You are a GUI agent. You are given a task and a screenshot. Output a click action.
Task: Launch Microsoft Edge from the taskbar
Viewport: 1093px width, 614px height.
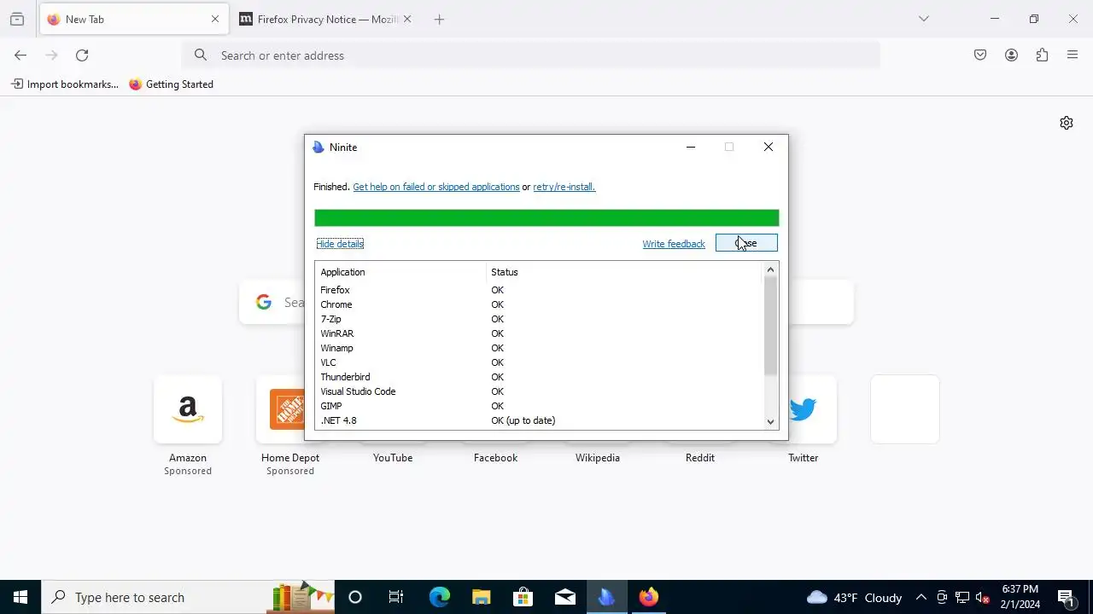(439, 597)
